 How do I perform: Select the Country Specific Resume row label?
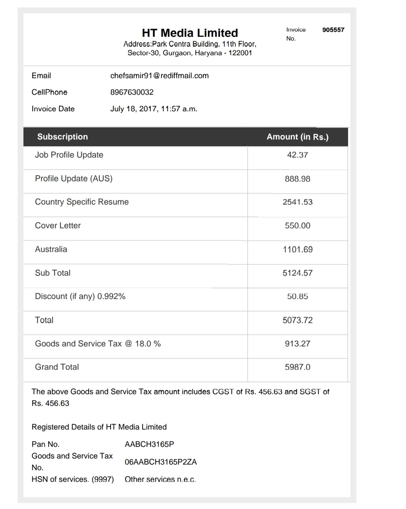(x=82, y=202)
